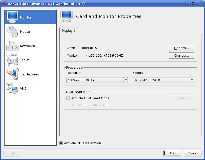The image size is (205, 160).
Task: Select the Monitor icon in the sidebar
Action: click(x=12, y=17)
